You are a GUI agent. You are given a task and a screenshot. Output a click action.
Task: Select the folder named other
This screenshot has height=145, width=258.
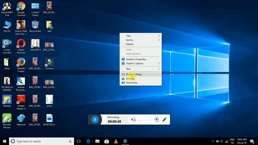(7, 64)
